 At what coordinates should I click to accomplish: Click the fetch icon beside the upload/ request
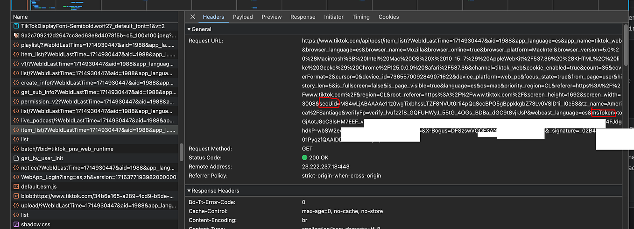(x=16, y=205)
